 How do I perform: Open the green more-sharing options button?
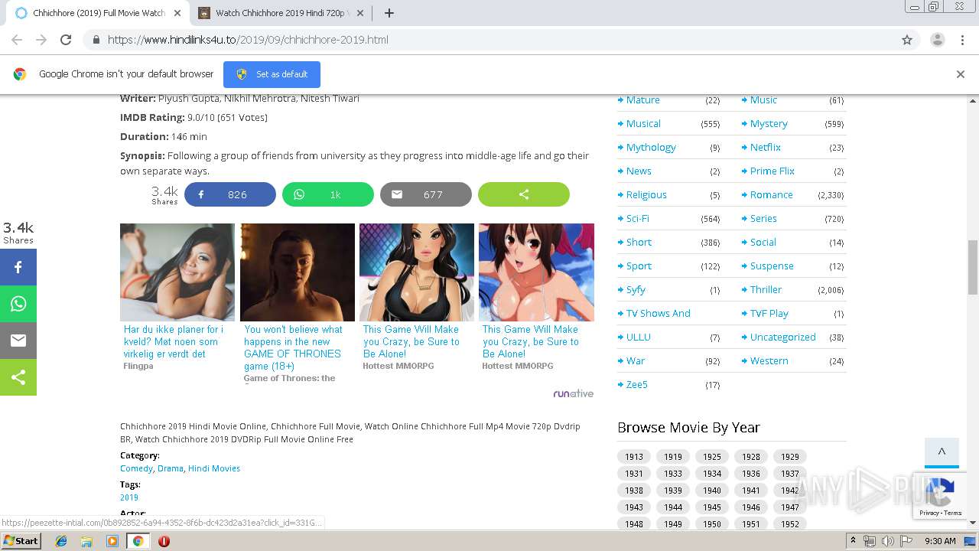pos(524,194)
